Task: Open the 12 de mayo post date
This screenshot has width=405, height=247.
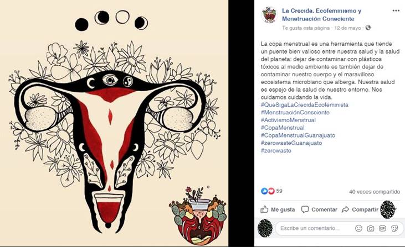Action: point(347,28)
